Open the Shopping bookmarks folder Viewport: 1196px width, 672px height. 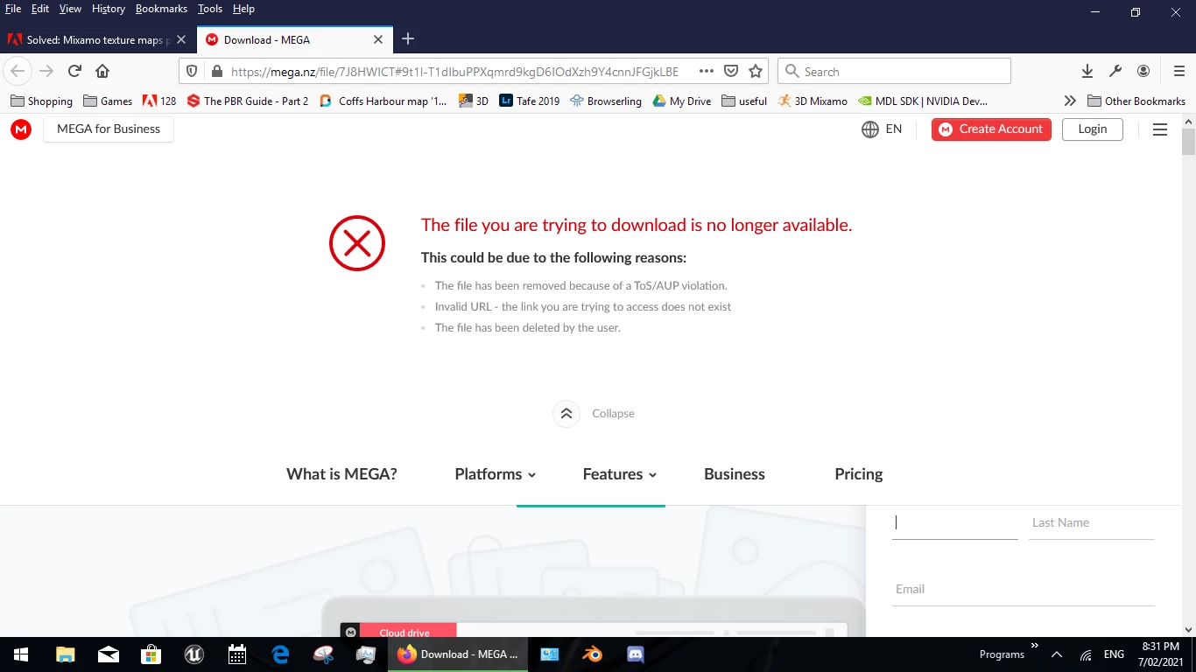click(41, 101)
